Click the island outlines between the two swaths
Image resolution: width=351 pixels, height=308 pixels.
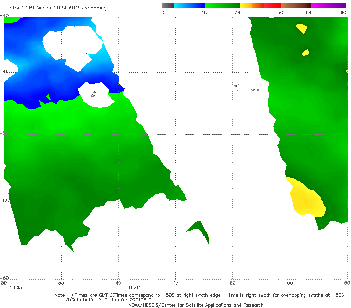pyautogui.click(x=247, y=87)
